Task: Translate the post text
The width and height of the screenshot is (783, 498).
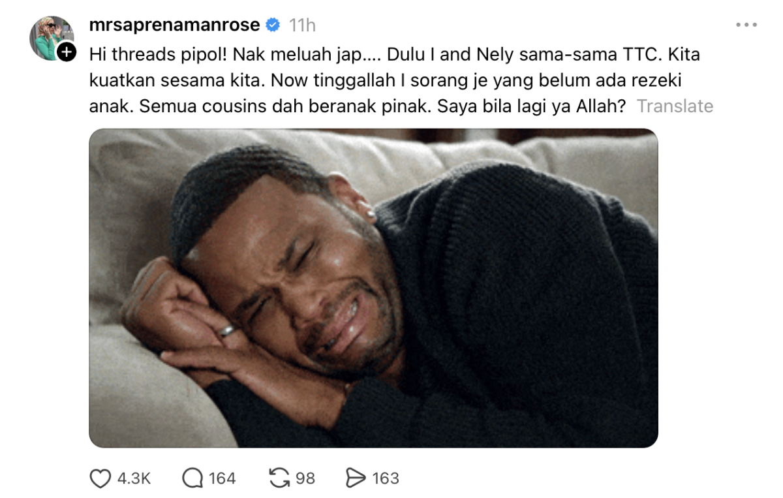Action: [675, 106]
